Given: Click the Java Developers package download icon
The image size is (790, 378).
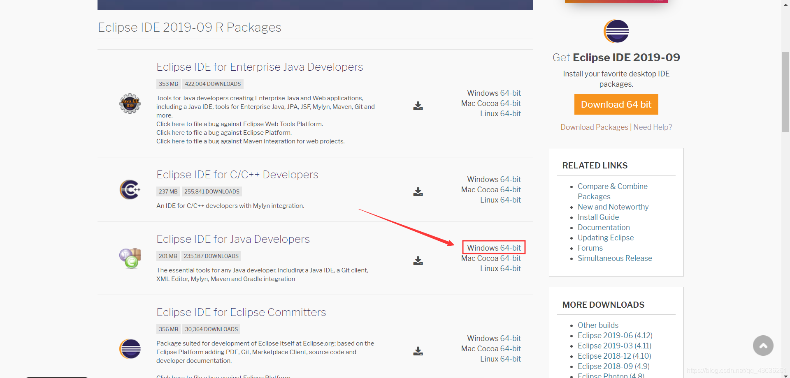Looking at the screenshot, I should [418, 261].
